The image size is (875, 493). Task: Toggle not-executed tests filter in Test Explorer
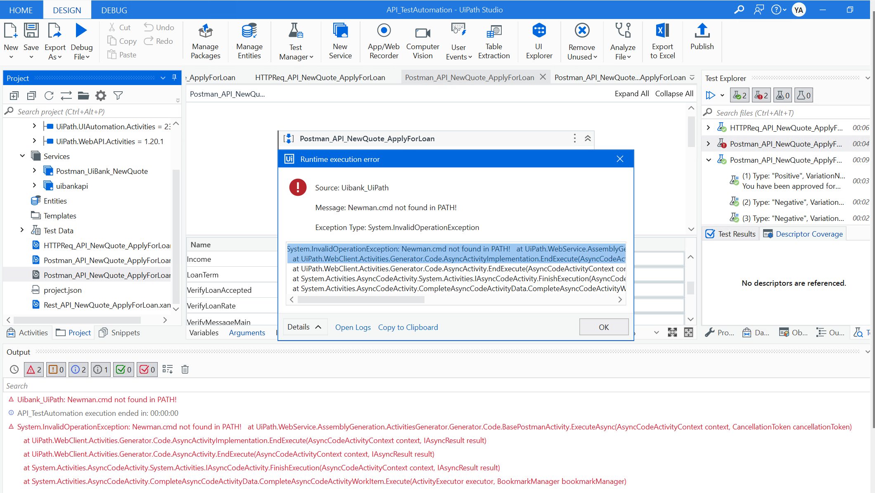point(804,95)
